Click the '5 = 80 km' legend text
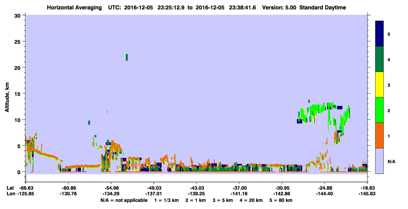This screenshot has height=209, width=408. point(281,200)
